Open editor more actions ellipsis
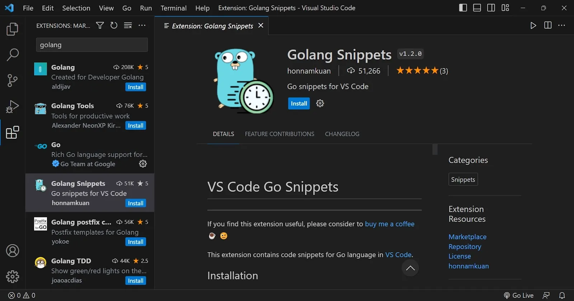This screenshot has height=301, width=574. pos(562,25)
